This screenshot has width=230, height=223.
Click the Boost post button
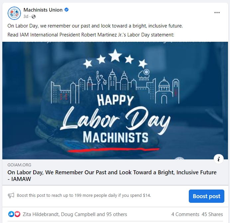point(206,196)
